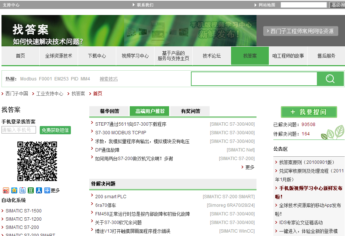Select 找答案 in the navigation bar
The width and height of the screenshot is (345, 236).
tap(250, 56)
